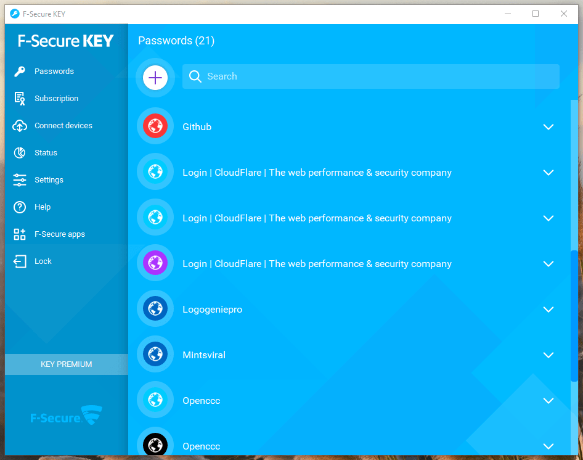Viewport: 583px width, 460px height.
Task: Click the red Github globe icon
Action: tap(155, 126)
